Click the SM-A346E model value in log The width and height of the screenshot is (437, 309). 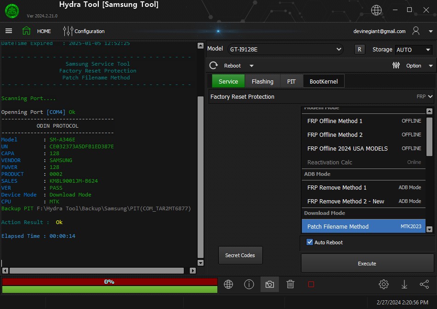point(62,140)
